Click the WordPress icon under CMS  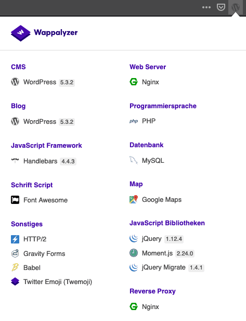(15, 82)
